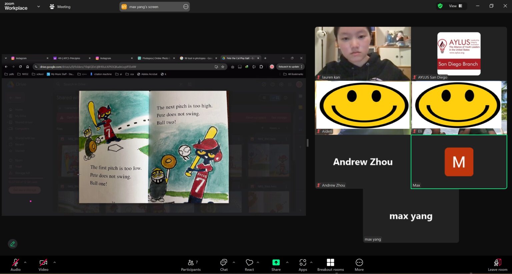Image resolution: width=512 pixels, height=274 pixels.
Task: Open the c++ bookmark folder
Action: coord(82,74)
